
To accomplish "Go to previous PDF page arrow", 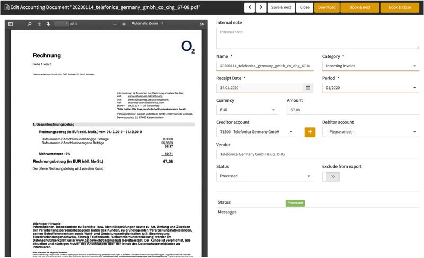I will click(x=39, y=24).
